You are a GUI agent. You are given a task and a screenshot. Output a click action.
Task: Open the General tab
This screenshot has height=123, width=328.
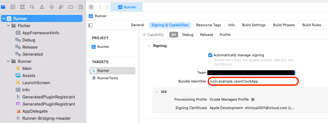(x=137, y=25)
